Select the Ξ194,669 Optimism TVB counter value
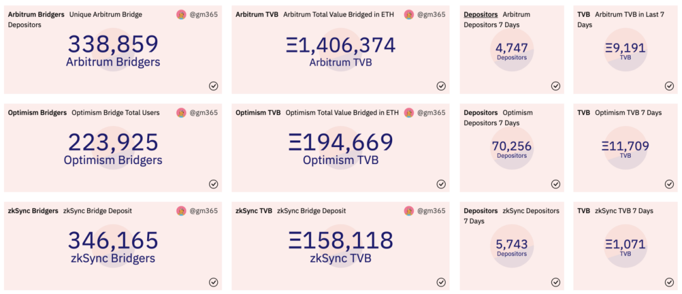 [340, 143]
